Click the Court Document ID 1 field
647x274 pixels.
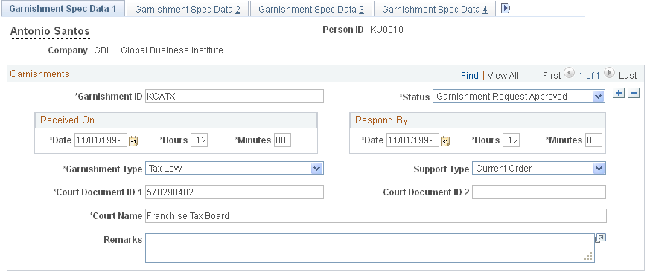point(235,192)
